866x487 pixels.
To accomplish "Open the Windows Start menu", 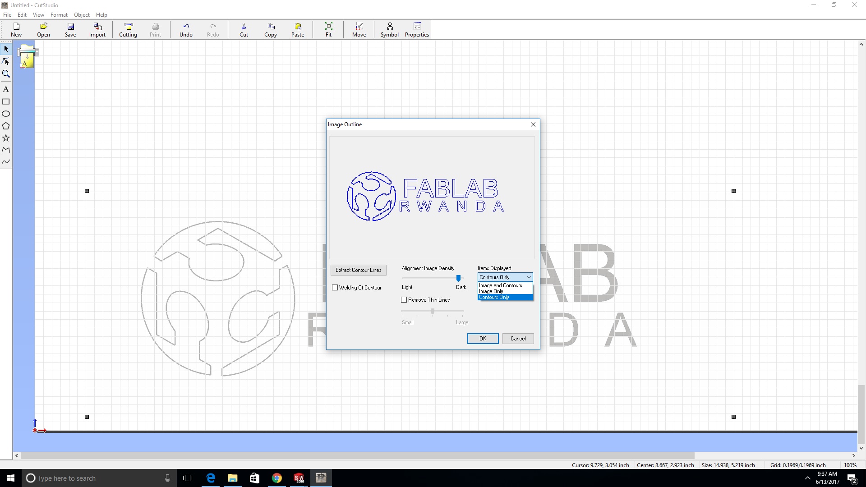I will tap(11, 478).
